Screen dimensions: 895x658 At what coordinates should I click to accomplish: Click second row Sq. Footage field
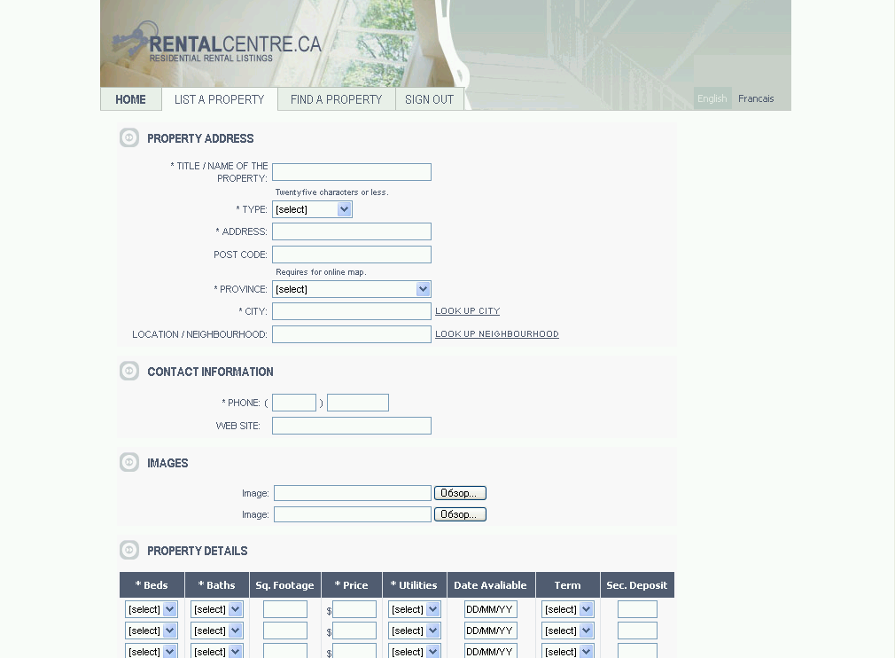[285, 630]
